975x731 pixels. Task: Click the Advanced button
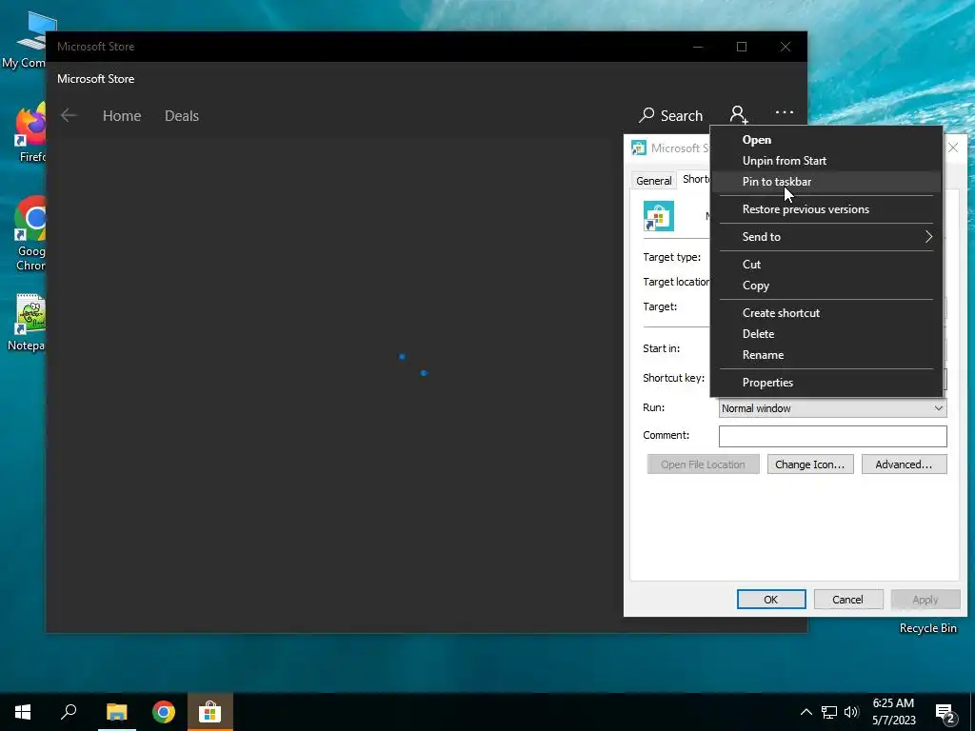point(904,464)
